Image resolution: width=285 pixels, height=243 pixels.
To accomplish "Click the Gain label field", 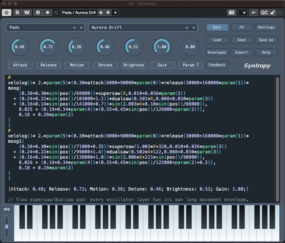I will 162,65.
